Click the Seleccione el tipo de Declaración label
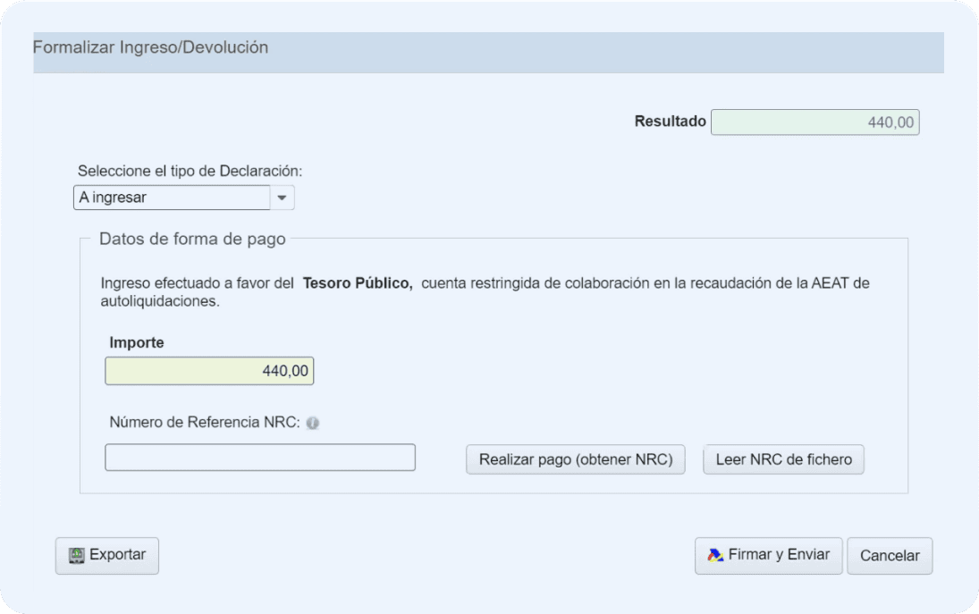 click(x=190, y=171)
